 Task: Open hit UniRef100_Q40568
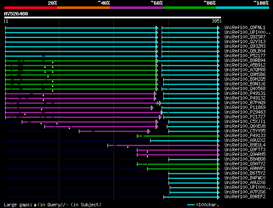[245, 89]
